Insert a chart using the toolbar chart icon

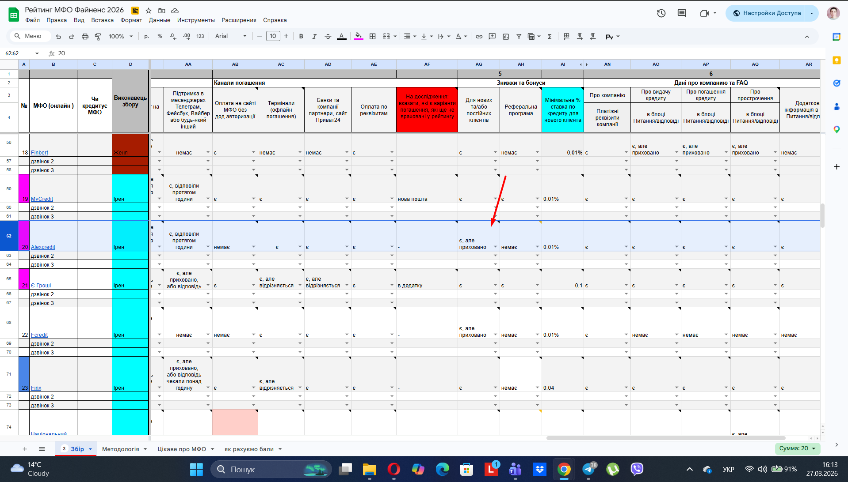coord(506,37)
